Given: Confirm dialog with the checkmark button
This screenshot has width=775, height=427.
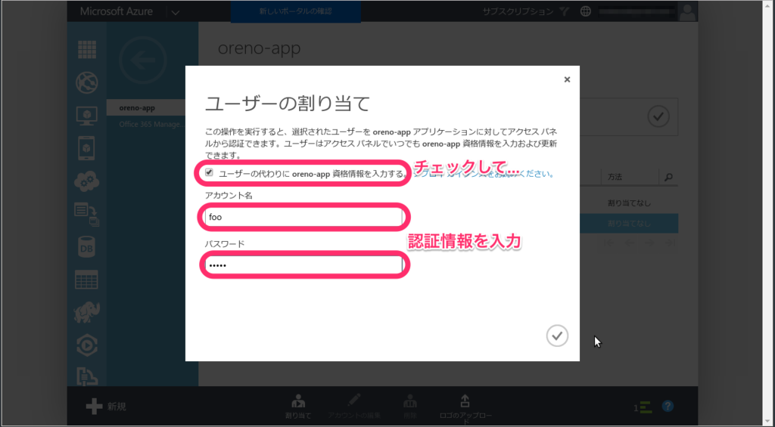Looking at the screenshot, I should pos(557,336).
